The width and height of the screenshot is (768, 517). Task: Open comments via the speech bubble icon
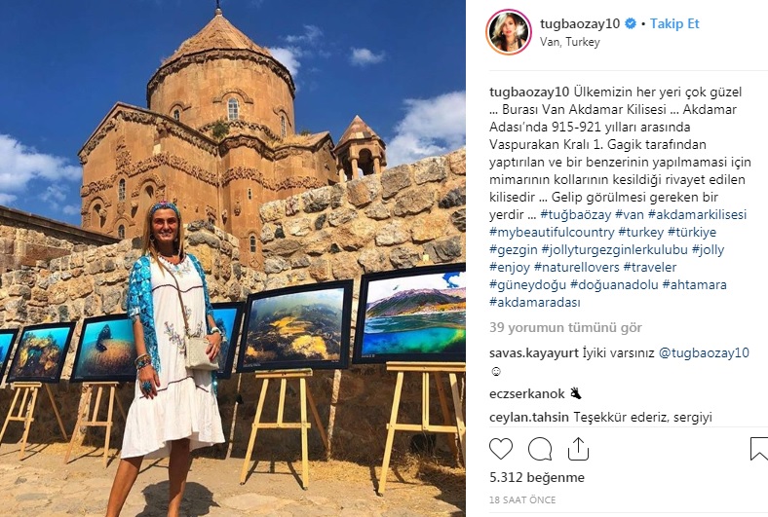coord(540,449)
